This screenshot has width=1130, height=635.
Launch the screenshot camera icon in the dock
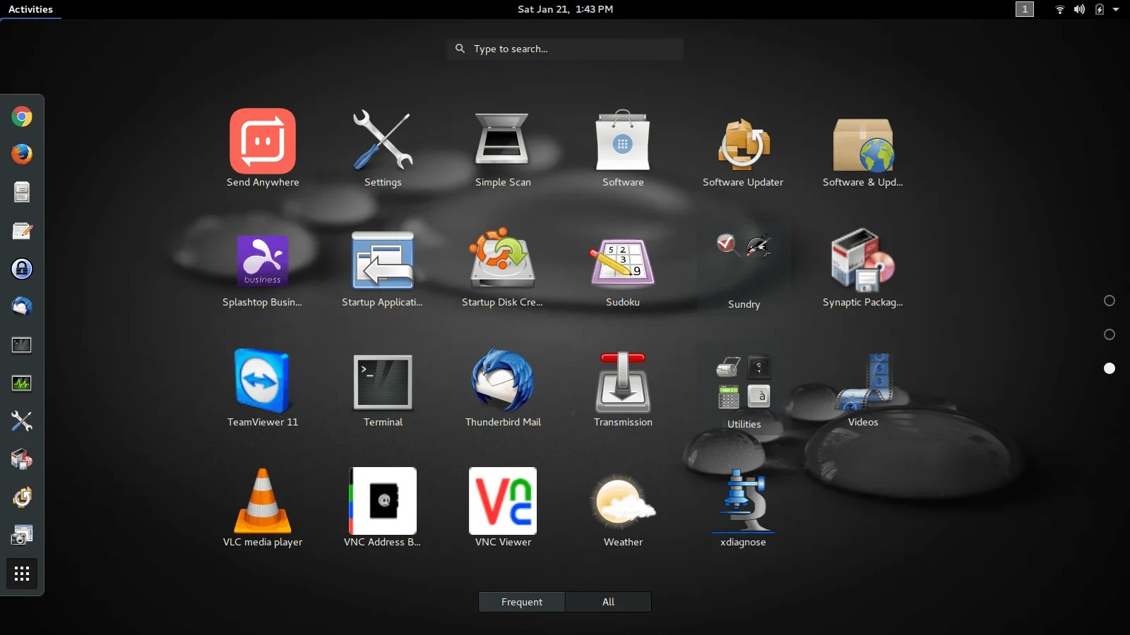22,536
